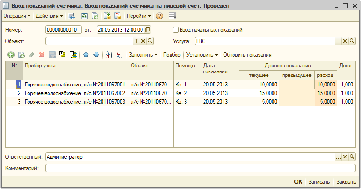361x189 pixels.
Task: Click the current reading 5,0000 cell
Action: (259, 101)
